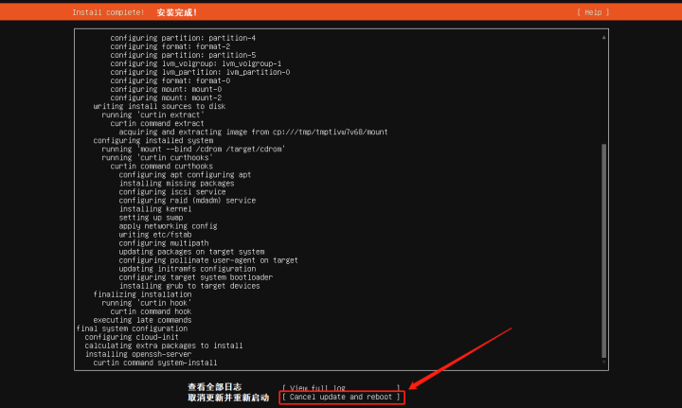The image size is (682, 408).
Task: Click 'configuring iscsi service' line
Action: click(172, 191)
